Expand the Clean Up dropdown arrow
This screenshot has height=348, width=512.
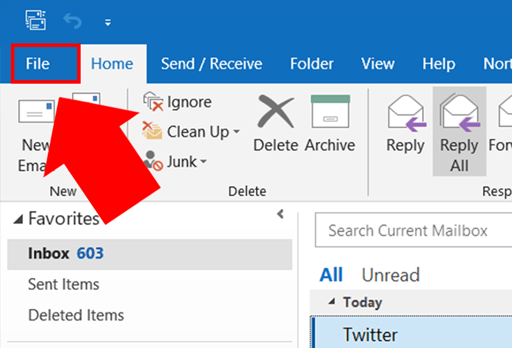236,132
